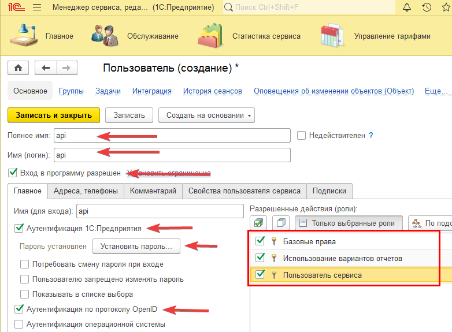Expand Создать на основании dropdown
This screenshot has height=332, width=452.
click(206, 115)
